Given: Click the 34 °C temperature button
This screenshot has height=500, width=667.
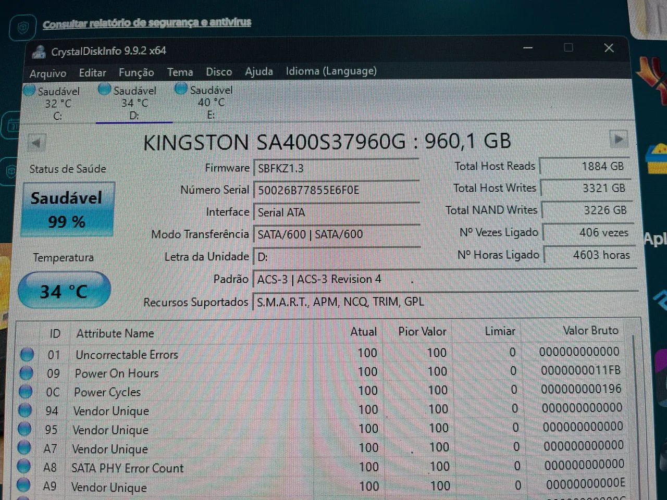Looking at the screenshot, I should pyautogui.click(x=64, y=291).
